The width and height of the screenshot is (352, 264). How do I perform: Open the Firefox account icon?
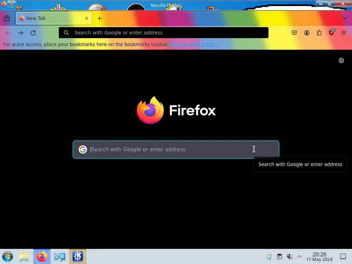pyautogui.click(x=307, y=33)
